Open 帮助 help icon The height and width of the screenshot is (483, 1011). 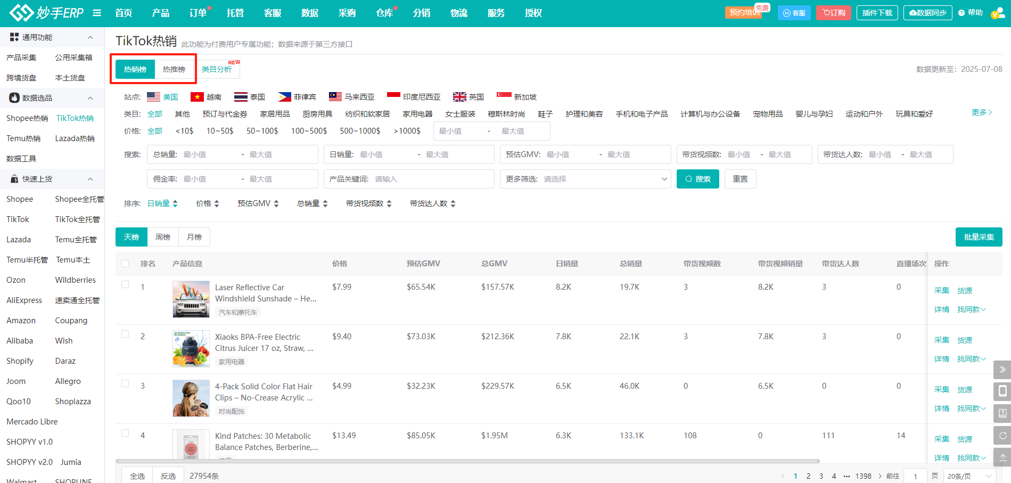[x=971, y=13]
